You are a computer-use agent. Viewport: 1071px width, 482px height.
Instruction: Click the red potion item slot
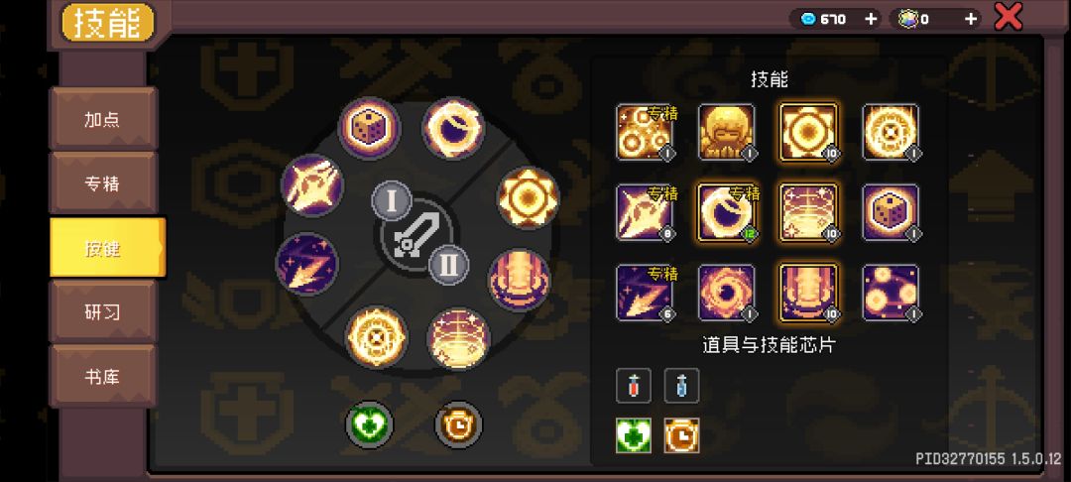click(x=633, y=386)
